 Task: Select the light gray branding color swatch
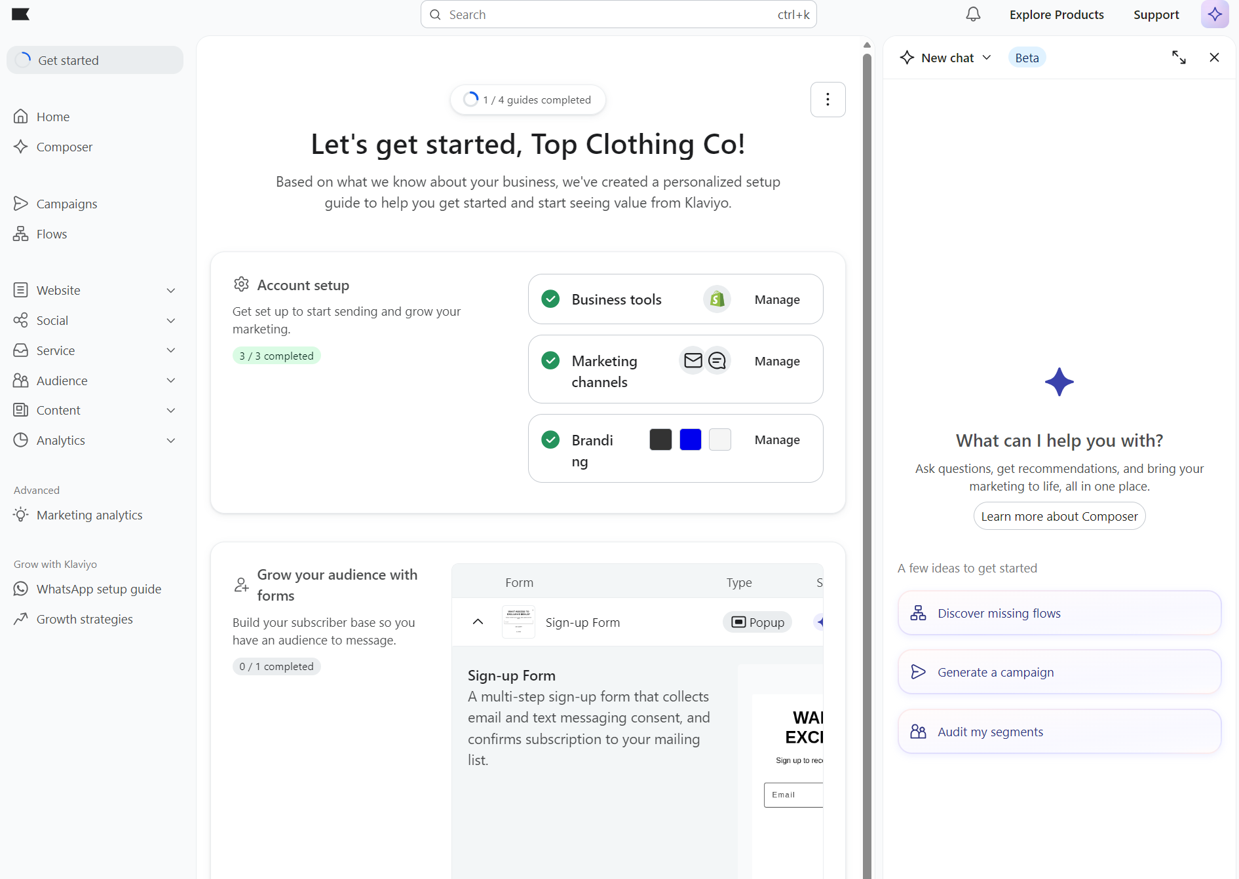tap(719, 439)
